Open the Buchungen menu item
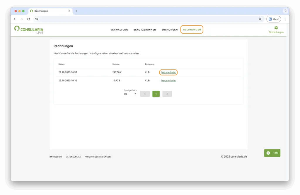Image resolution: width=300 pixels, height=195 pixels. tap(169, 30)
